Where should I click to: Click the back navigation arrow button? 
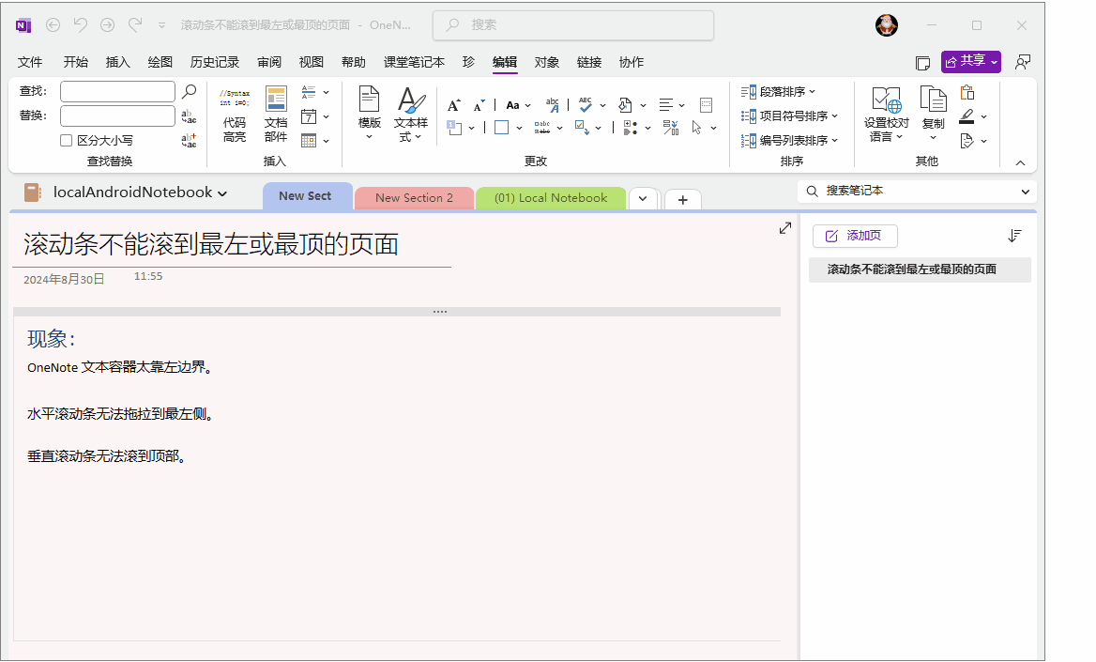pos(53,25)
